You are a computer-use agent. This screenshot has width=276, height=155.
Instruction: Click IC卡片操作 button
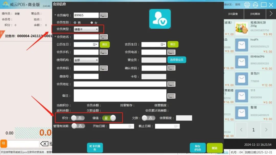pyautogui.click(x=95, y=148)
